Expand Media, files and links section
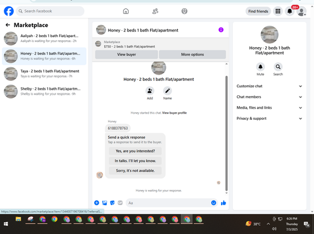Screen dimensions: 314x234 coord(269,108)
